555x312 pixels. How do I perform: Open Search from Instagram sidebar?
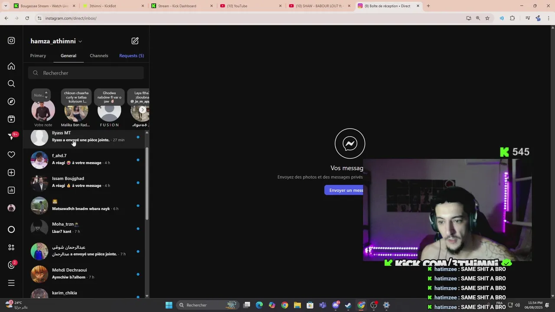pyautogui.click(x=11, y=84)
